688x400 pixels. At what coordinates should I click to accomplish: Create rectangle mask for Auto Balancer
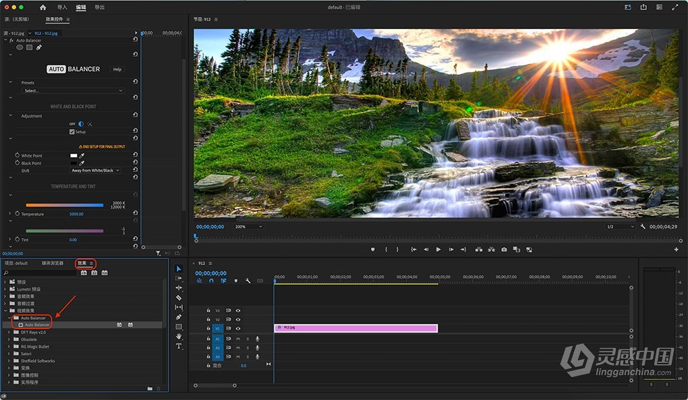pos(30,47)
